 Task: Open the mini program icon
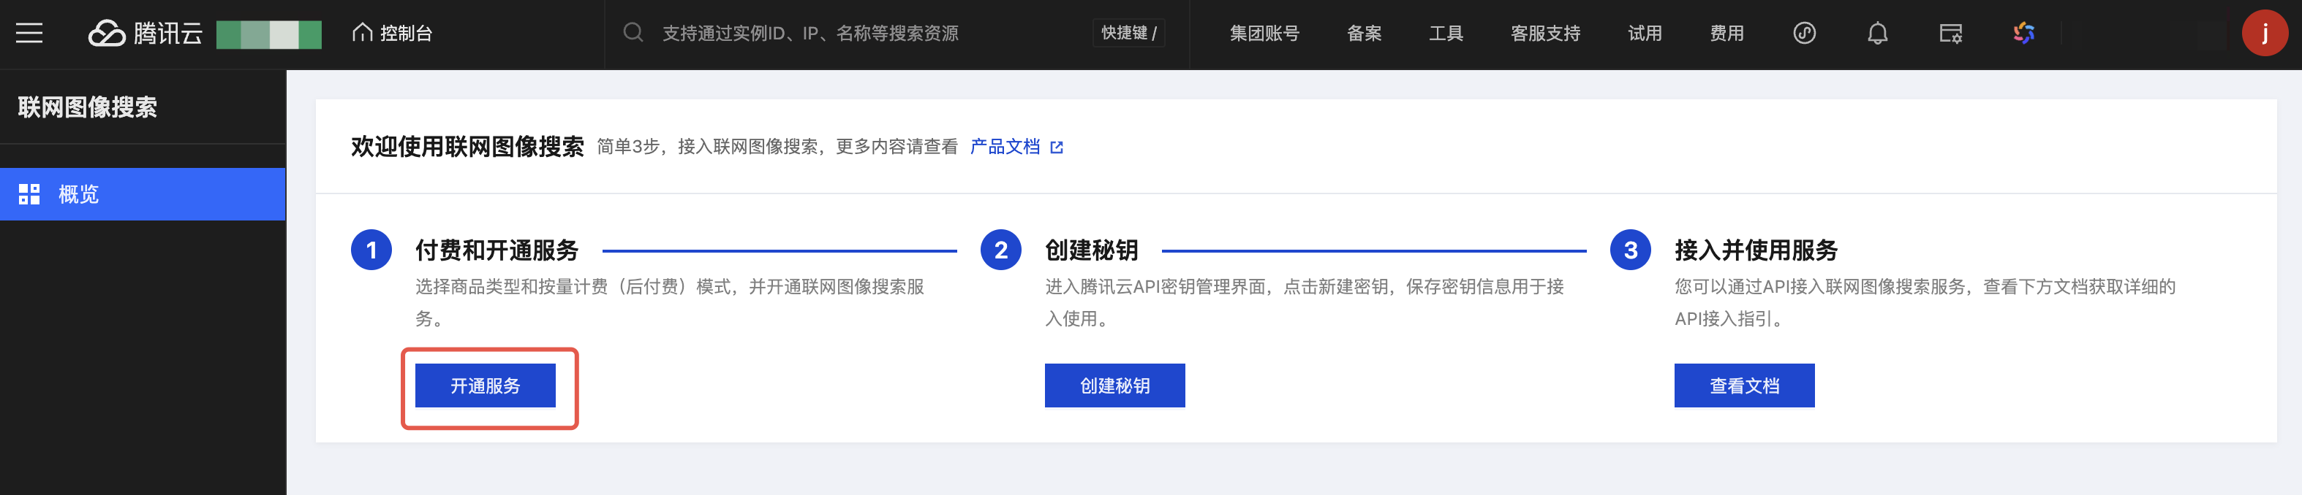click(x=1804, y=34)
